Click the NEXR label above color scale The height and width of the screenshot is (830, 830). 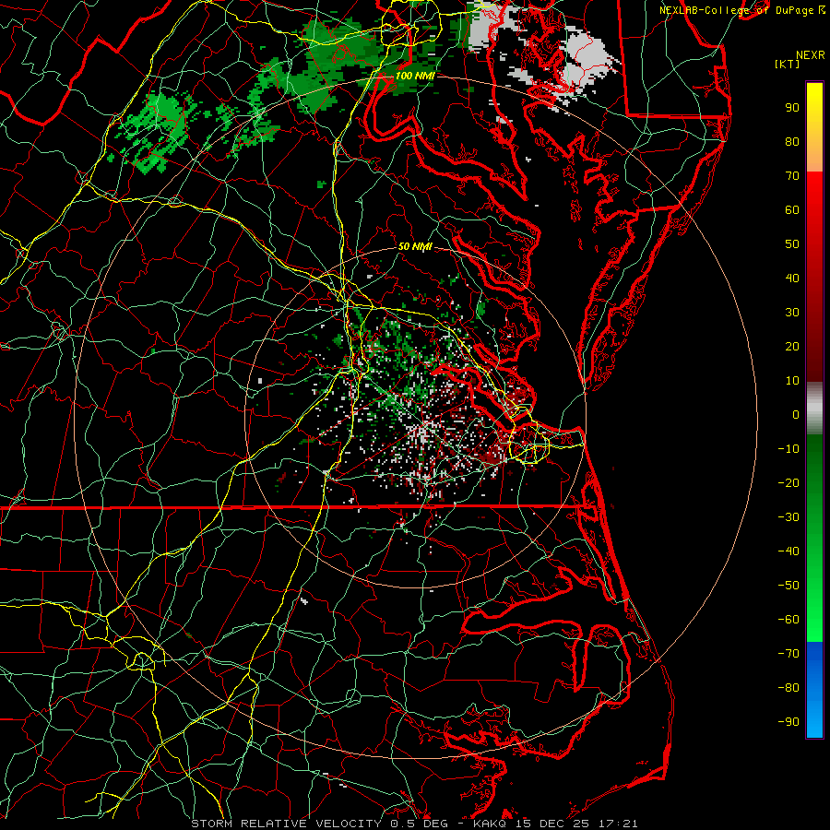point(810,55)
